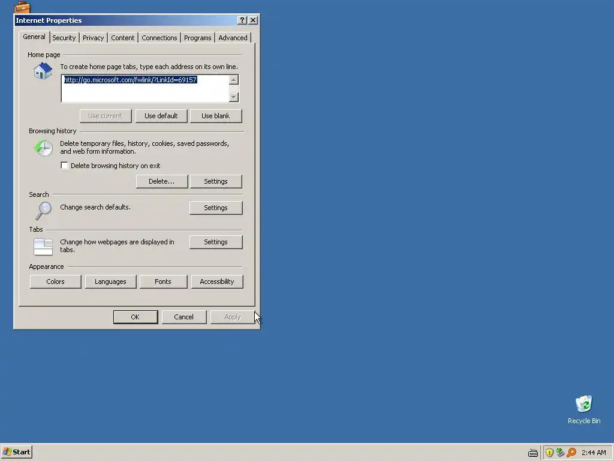Click inside the home page address box
This screenshot has height=461, width=614.
[x=145, y=89]
